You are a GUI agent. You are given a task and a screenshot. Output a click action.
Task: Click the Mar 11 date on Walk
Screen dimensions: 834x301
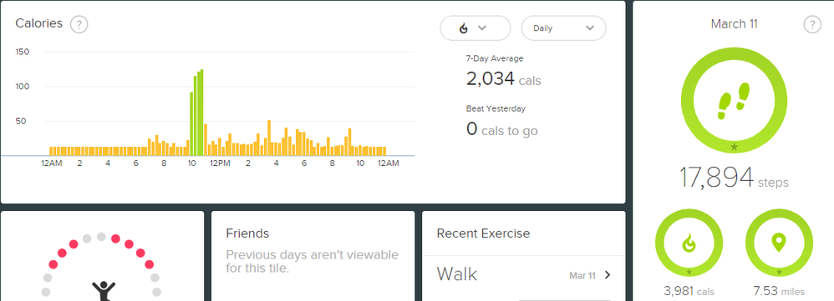(582, 275)
